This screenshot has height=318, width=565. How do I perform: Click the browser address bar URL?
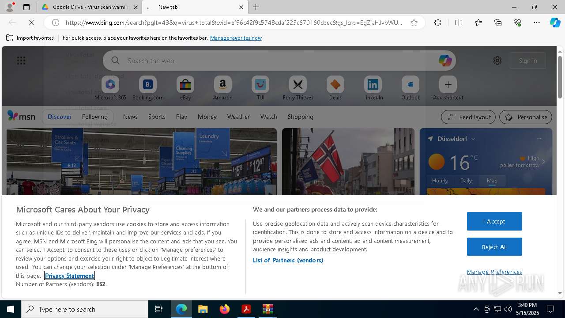tap(234, 23)
